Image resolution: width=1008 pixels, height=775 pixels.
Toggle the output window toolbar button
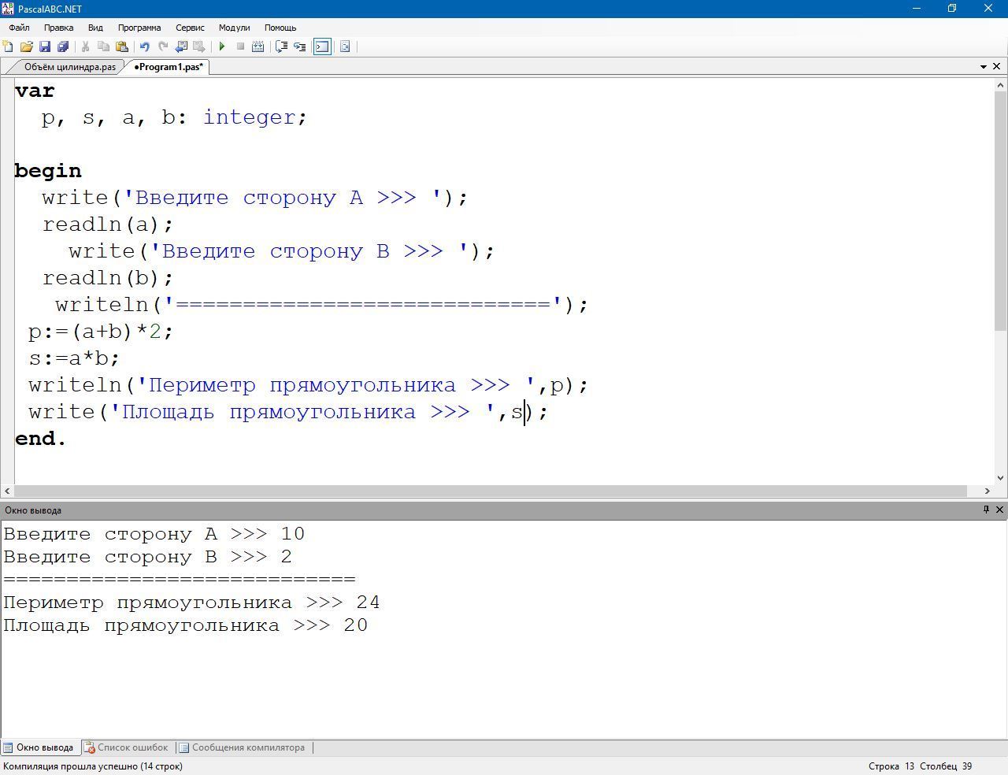(322, 46)
